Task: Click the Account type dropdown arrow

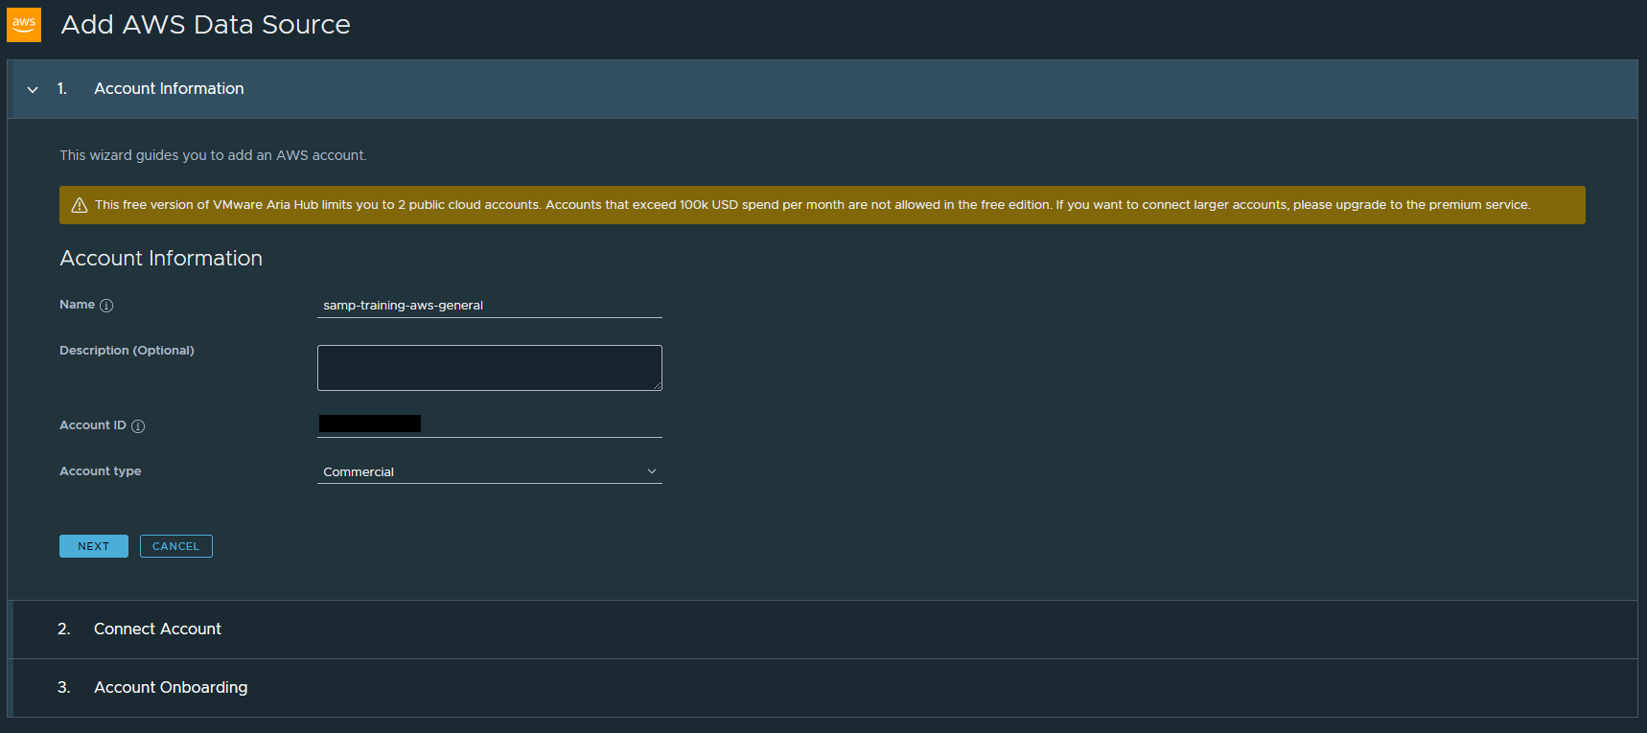Action: click(652, 471)
